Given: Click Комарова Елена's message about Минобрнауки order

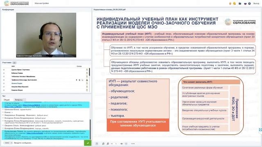Looking at the screenshot, I should coord(44,122).
